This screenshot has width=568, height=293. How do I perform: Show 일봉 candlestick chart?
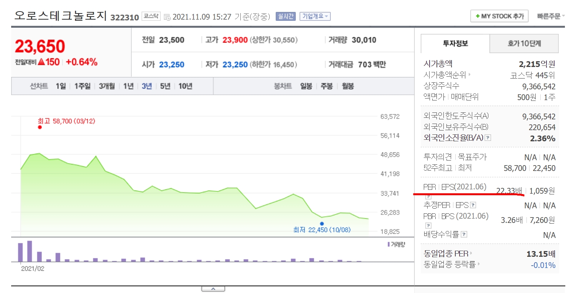click(306, 86)
